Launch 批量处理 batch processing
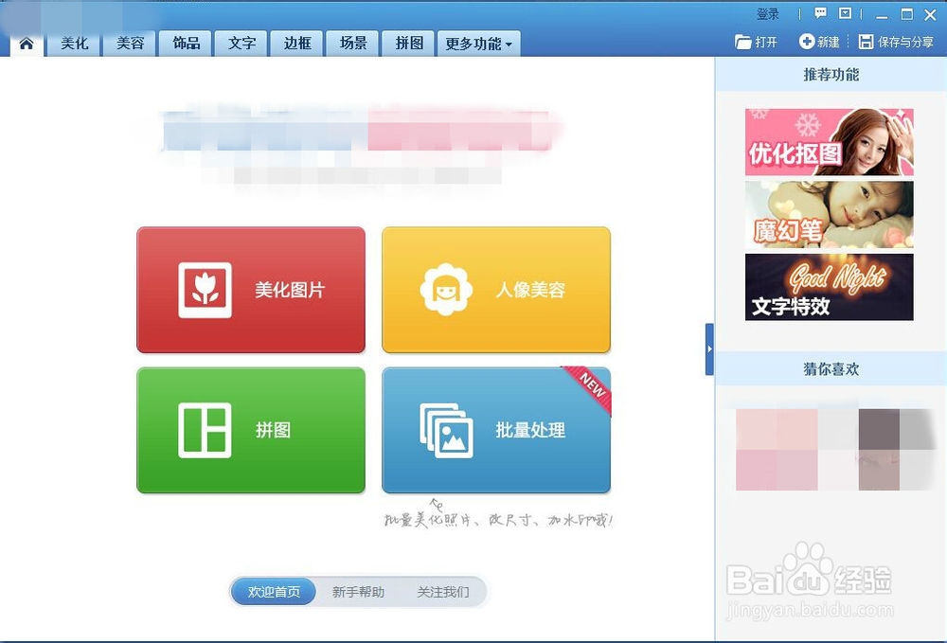 [x=495, y=431]
